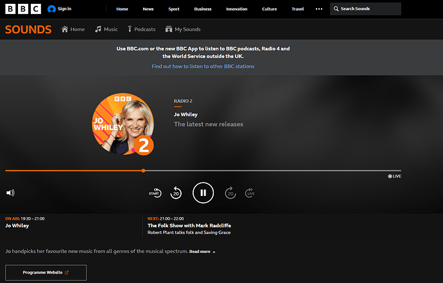Open the Home link in BBC top bar
443x283 pixels.
click(x=122, y=9)
